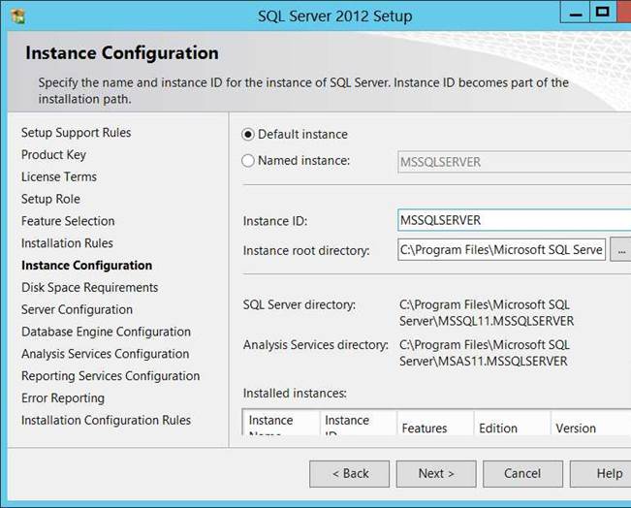The width and height of the screenshot is (631, 508).
Task: Select Database Engine Configuration step
Action: pyautogui.click(x=107, y=332)
